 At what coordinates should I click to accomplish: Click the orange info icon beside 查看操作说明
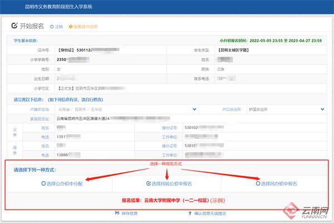pos(71,27)
